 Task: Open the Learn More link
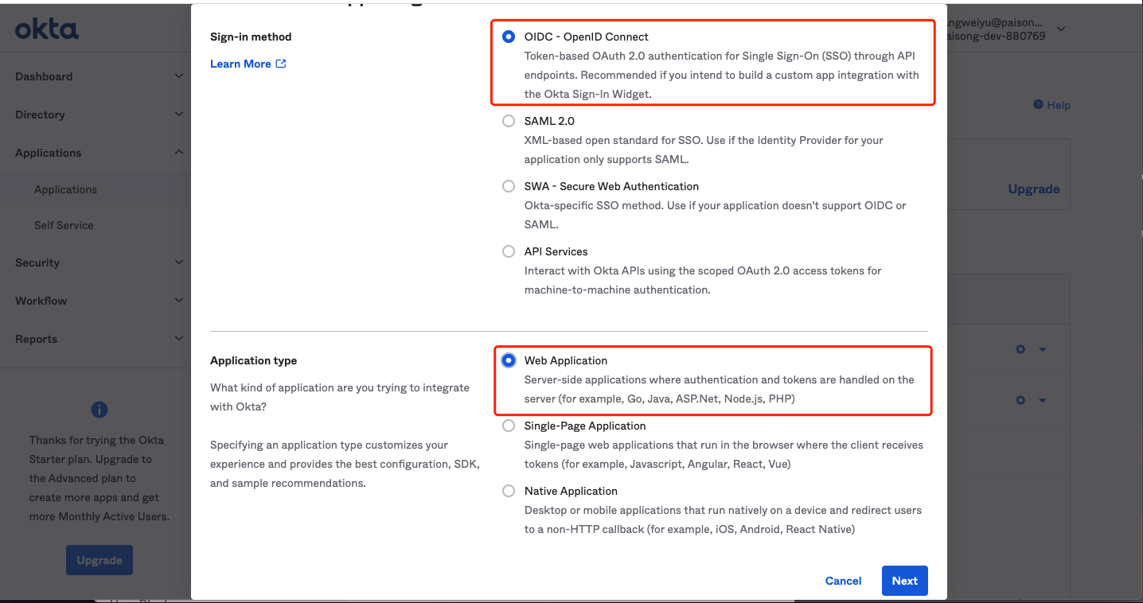tap(240, 64)
